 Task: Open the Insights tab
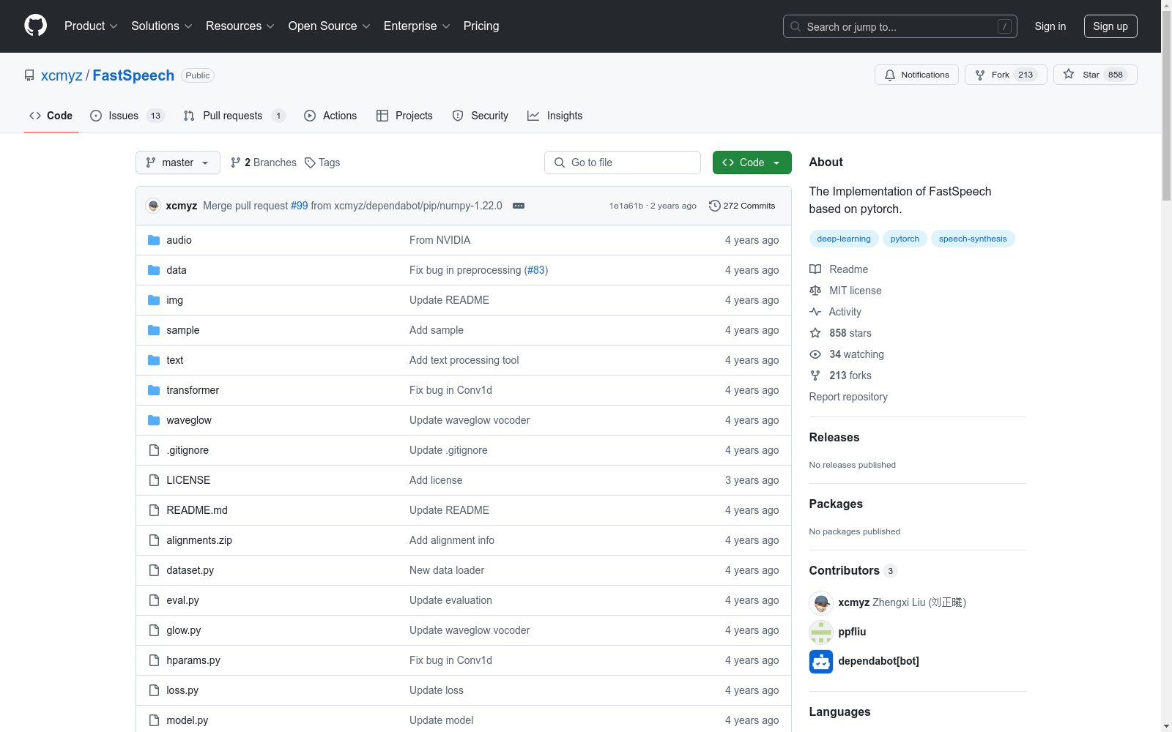tap(555, 116)
